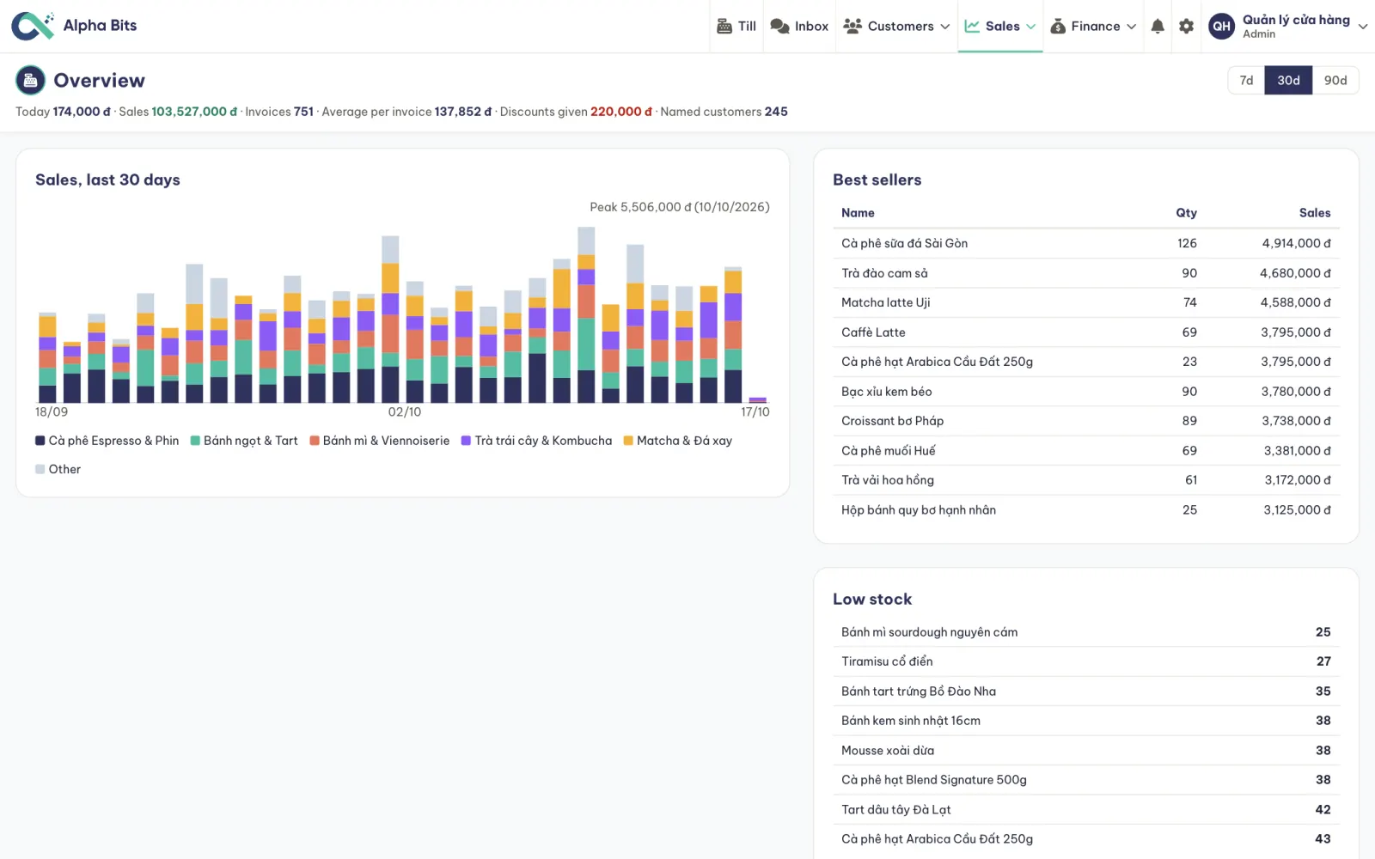Open settings gear icon
Image resolution: width=1375 pixels, height=859 pixels.
click(1186, 26)
